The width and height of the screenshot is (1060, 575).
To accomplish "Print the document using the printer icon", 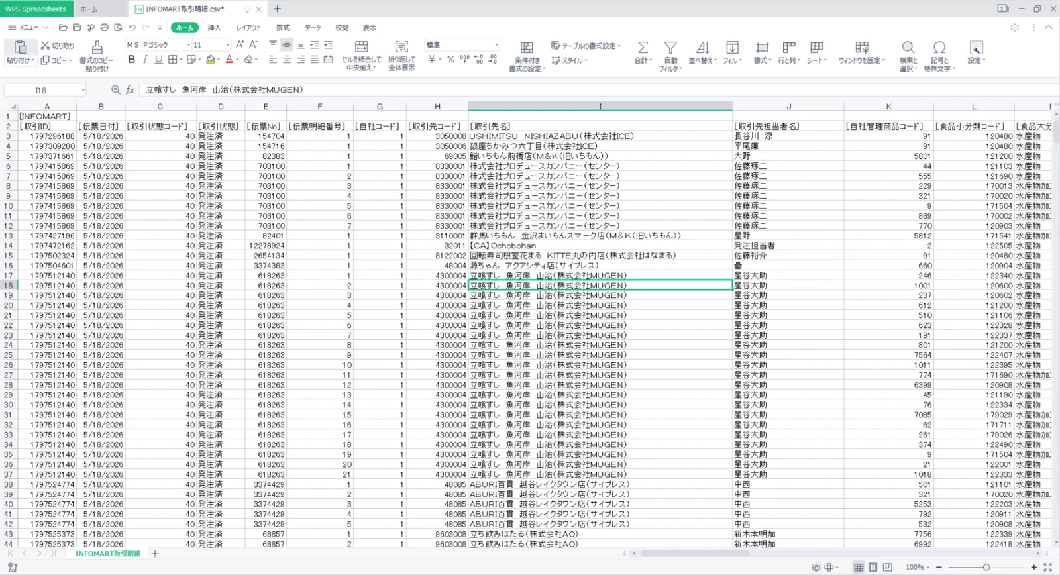I will click(104, 28).
